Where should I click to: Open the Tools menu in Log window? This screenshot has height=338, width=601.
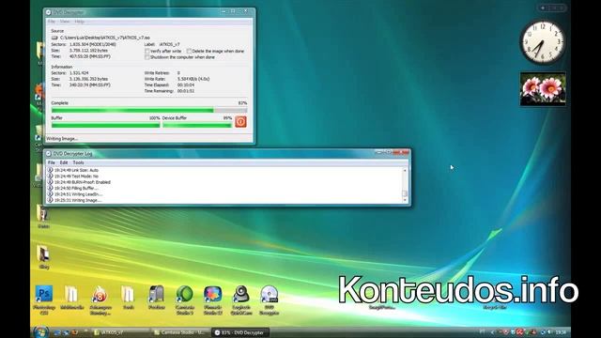(78, 162)
